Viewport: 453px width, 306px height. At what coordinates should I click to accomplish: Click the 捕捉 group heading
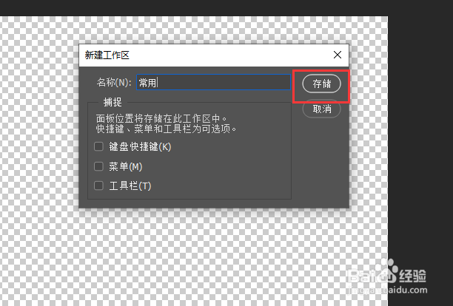(113, 102)
